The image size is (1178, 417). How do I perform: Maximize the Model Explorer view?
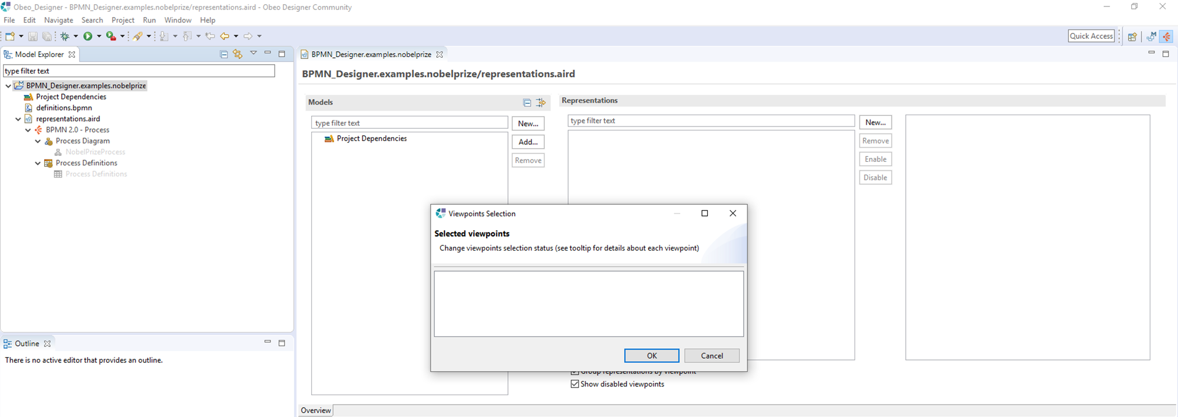pos(282,54)
